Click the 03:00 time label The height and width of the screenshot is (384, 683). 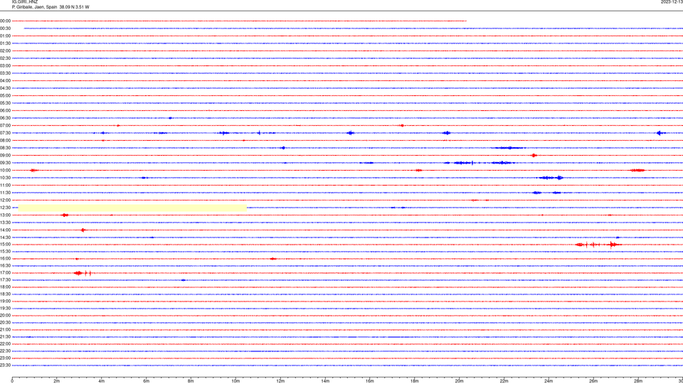[5, 65]
